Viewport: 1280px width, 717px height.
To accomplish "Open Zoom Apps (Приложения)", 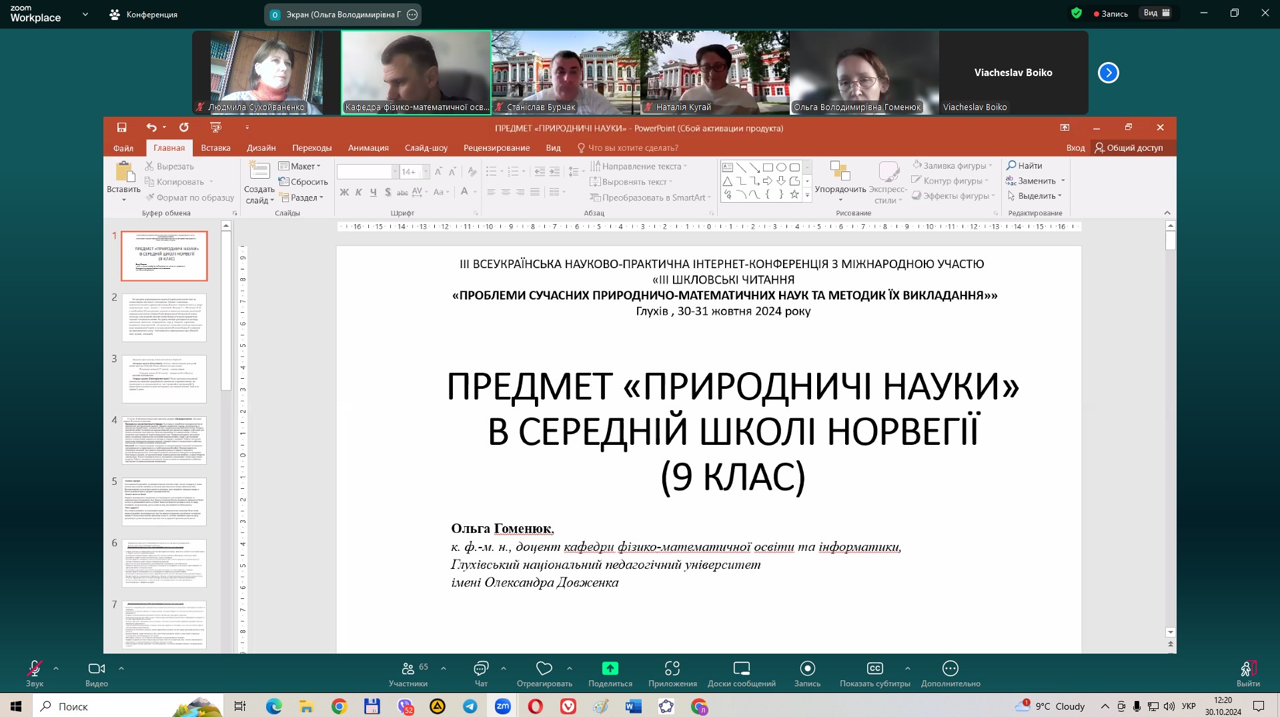I will click(x=672, y=674).
